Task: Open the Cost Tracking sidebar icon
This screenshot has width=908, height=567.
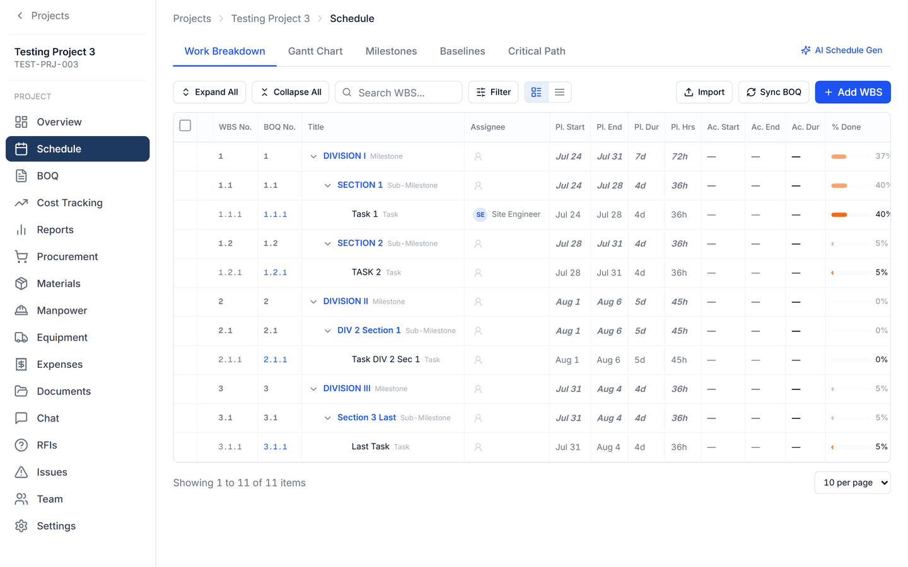Action: pyautogui.click(x=21, y=203)
